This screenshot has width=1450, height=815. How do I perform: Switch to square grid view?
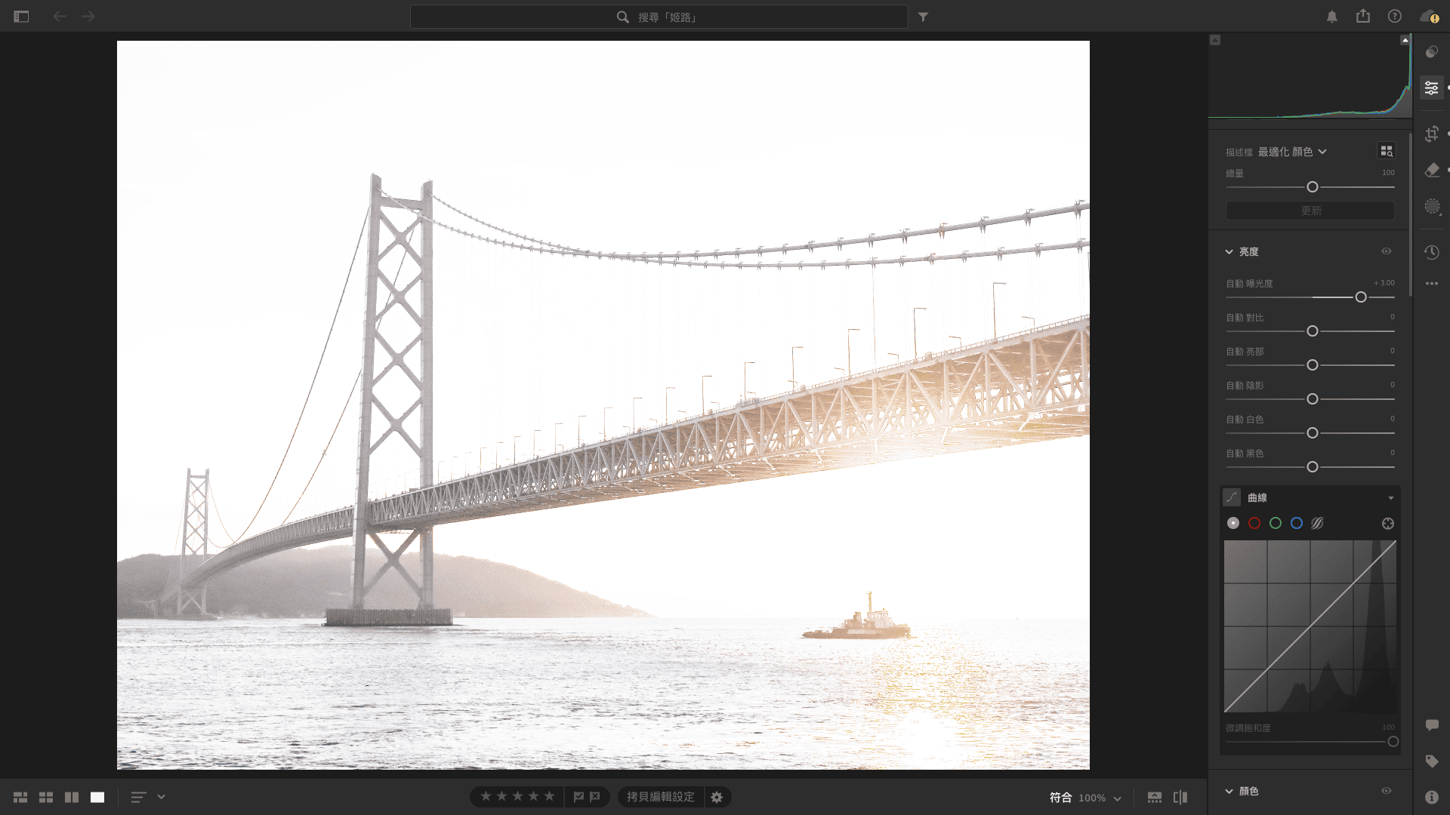[x=46, y=798]
